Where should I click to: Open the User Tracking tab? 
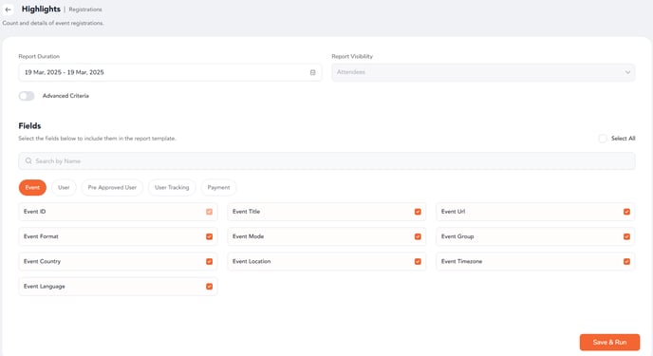(172, 187)
